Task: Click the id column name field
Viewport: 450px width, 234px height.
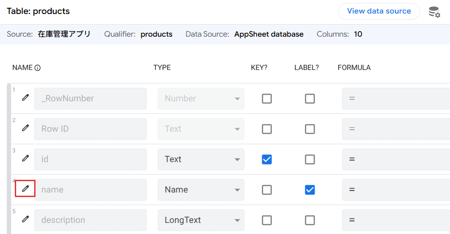Action: [90, 159]
